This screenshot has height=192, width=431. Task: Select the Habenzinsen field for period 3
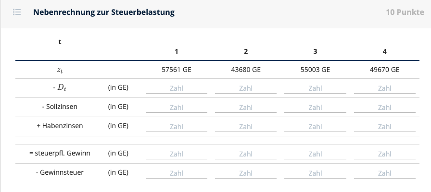point(315,127)
